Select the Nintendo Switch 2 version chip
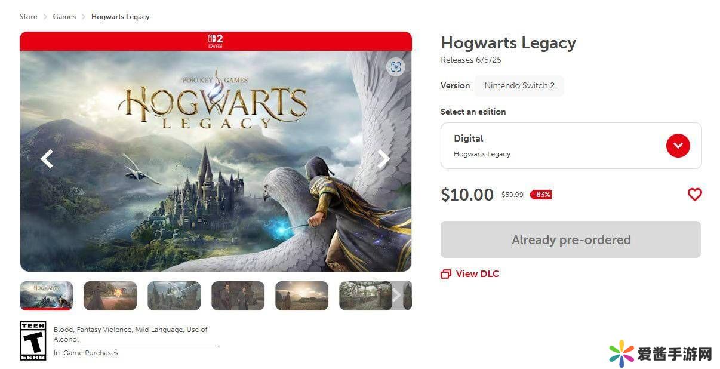720x369 pixels. point(519,85)
